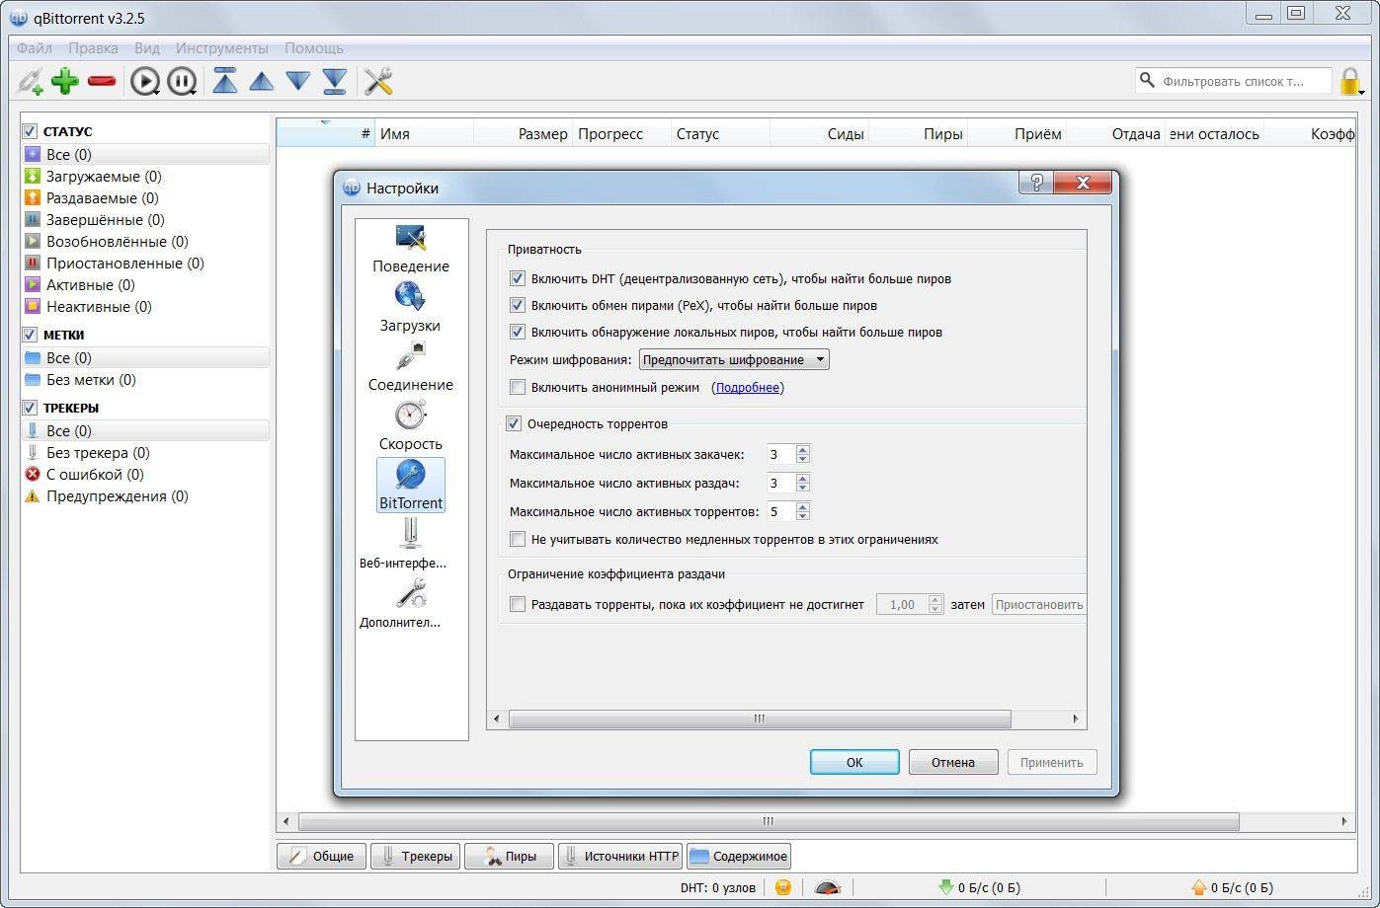The width and height of the screenshot is (1380, 908).
Task: Click the green plus add torrent icon
Action: click(65, 82)
